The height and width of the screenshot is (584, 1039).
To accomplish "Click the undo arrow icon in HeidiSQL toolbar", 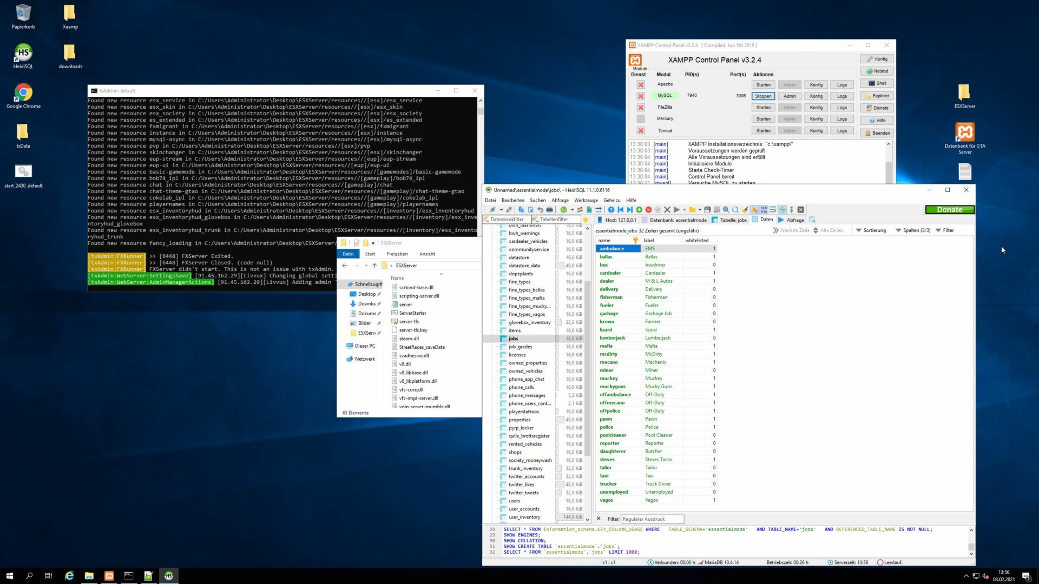I will click(x=540, y=210).
